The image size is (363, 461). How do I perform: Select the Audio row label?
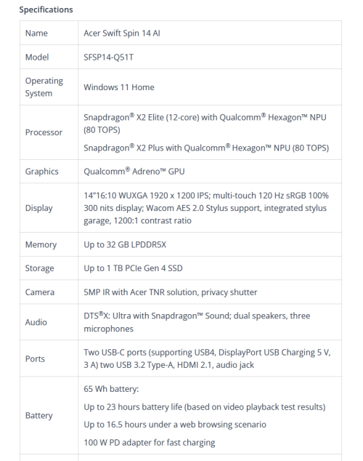click(x=36, y=322)
